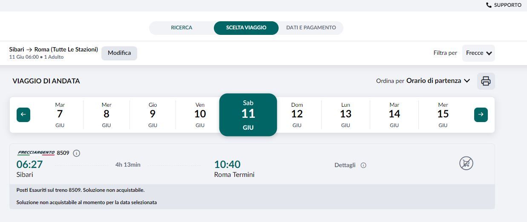Image resolution: width=527 pixels, height=222 pixels.
Task: Click the next dates arrow button
Action: 481,114
